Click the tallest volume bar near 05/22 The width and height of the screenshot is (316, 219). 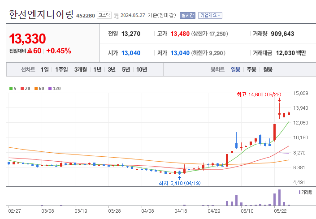(x=279, y=198)
